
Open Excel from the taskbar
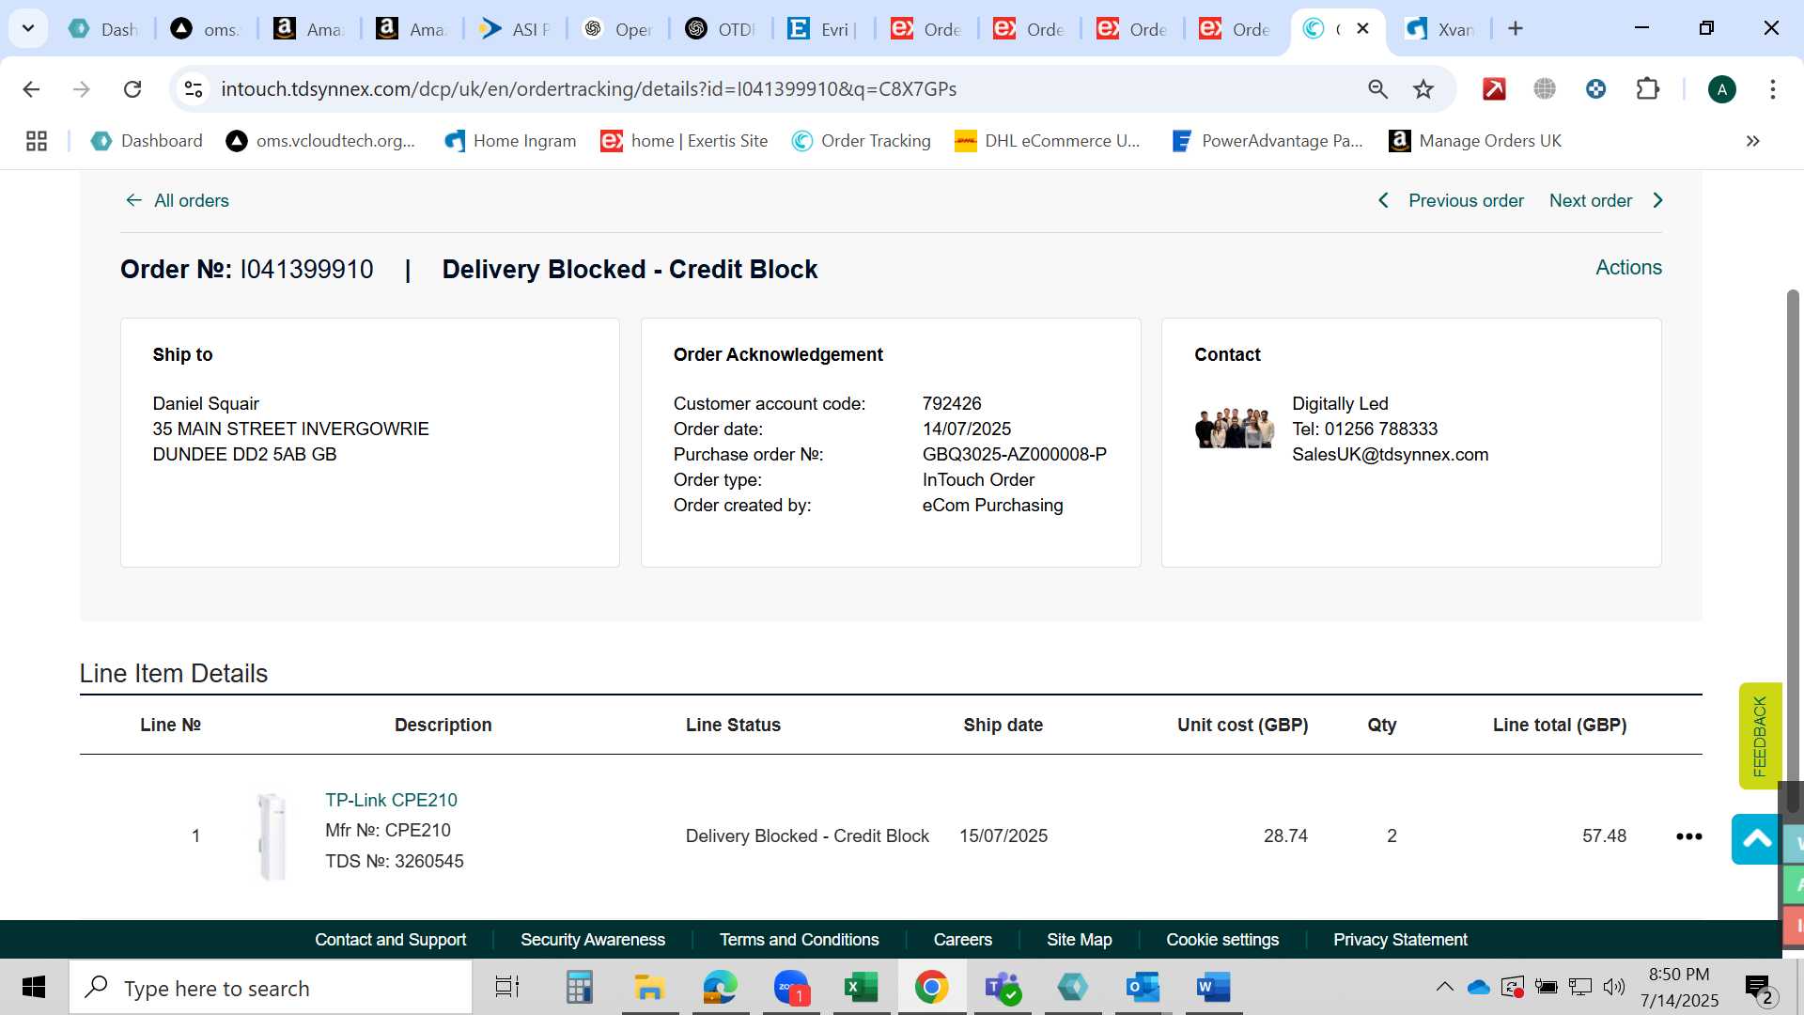862,988
